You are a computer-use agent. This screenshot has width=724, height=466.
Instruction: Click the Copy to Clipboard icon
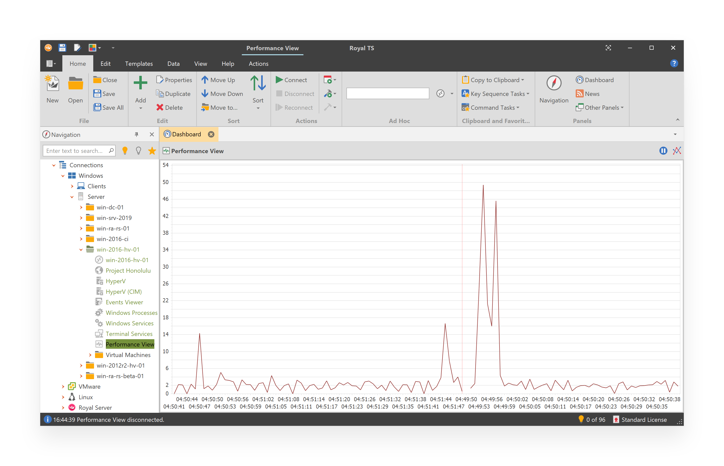(466, 80)
